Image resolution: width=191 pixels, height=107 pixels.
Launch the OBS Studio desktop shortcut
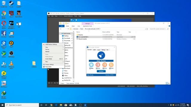(11, 54)
